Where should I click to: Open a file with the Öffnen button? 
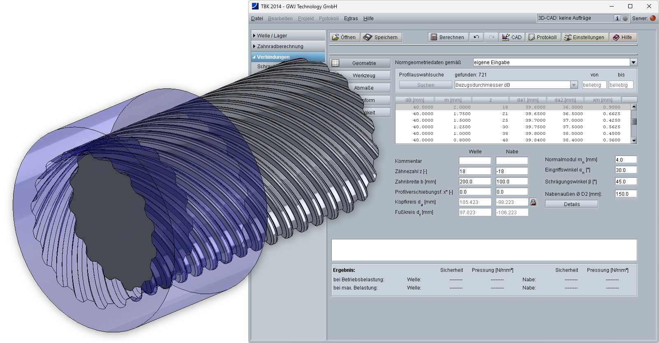345,37
